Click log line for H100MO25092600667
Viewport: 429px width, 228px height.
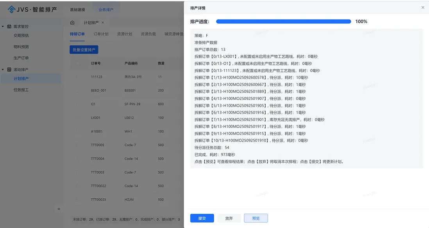click(250, 84)
